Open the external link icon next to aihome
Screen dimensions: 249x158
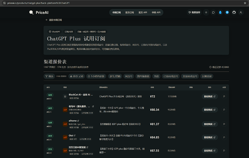[78, 121]
